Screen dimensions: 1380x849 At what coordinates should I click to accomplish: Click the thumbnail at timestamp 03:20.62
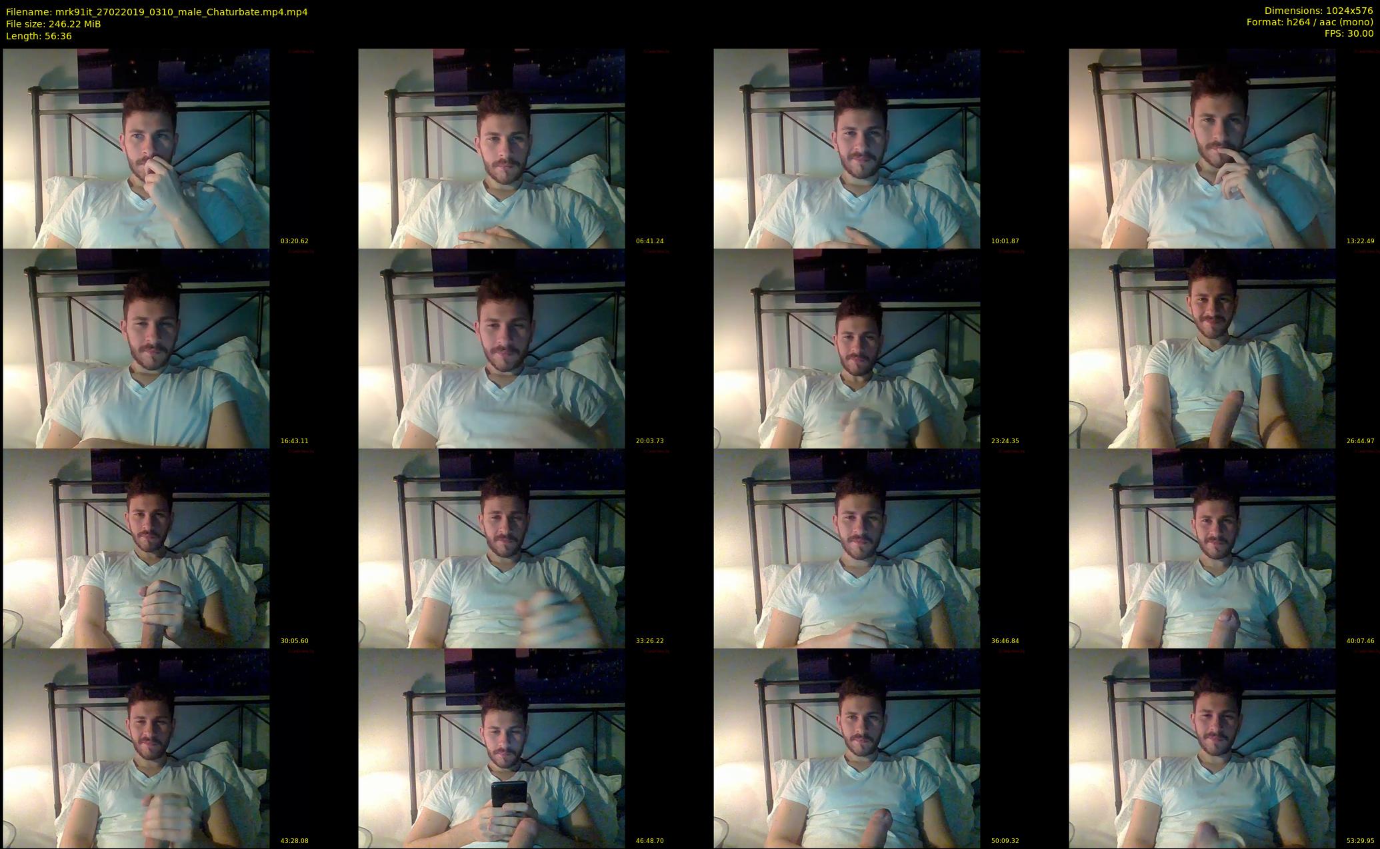pos(136,148)
